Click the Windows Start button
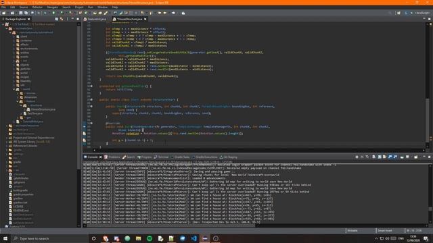The image size is (433, 243). (x=5, y=238)
